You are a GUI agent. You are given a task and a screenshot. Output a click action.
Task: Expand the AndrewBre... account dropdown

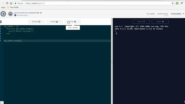click(178, 14)
